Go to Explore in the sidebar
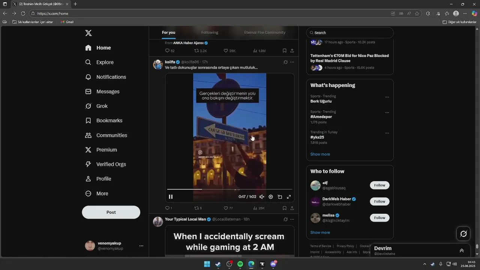This screenshot has width=480, height=270. [99, 62]
